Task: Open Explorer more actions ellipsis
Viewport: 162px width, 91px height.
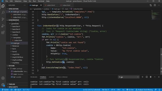Action: (25, 5)
